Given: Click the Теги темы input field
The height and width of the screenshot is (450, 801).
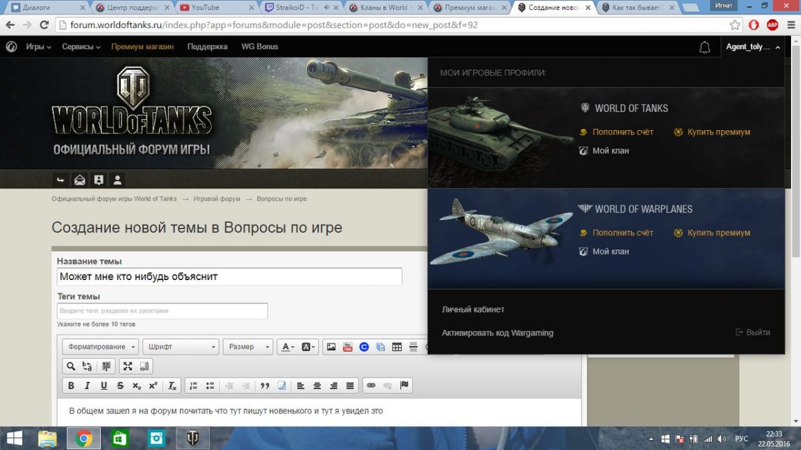Looking at the screenshot, I should (x=162, y=311).
